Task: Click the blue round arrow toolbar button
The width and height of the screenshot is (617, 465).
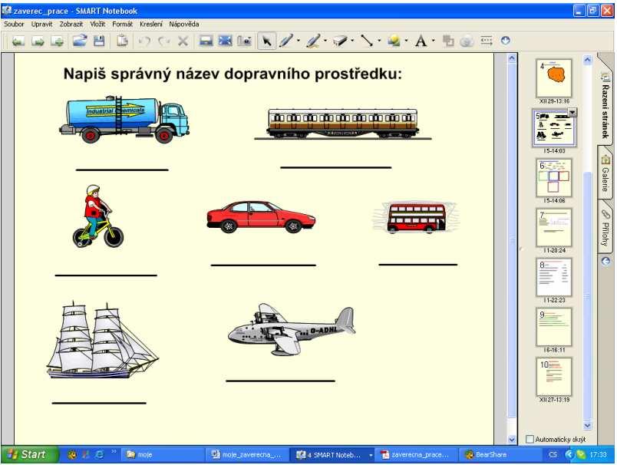Action: pyautogui.click(x=506, y=41)
